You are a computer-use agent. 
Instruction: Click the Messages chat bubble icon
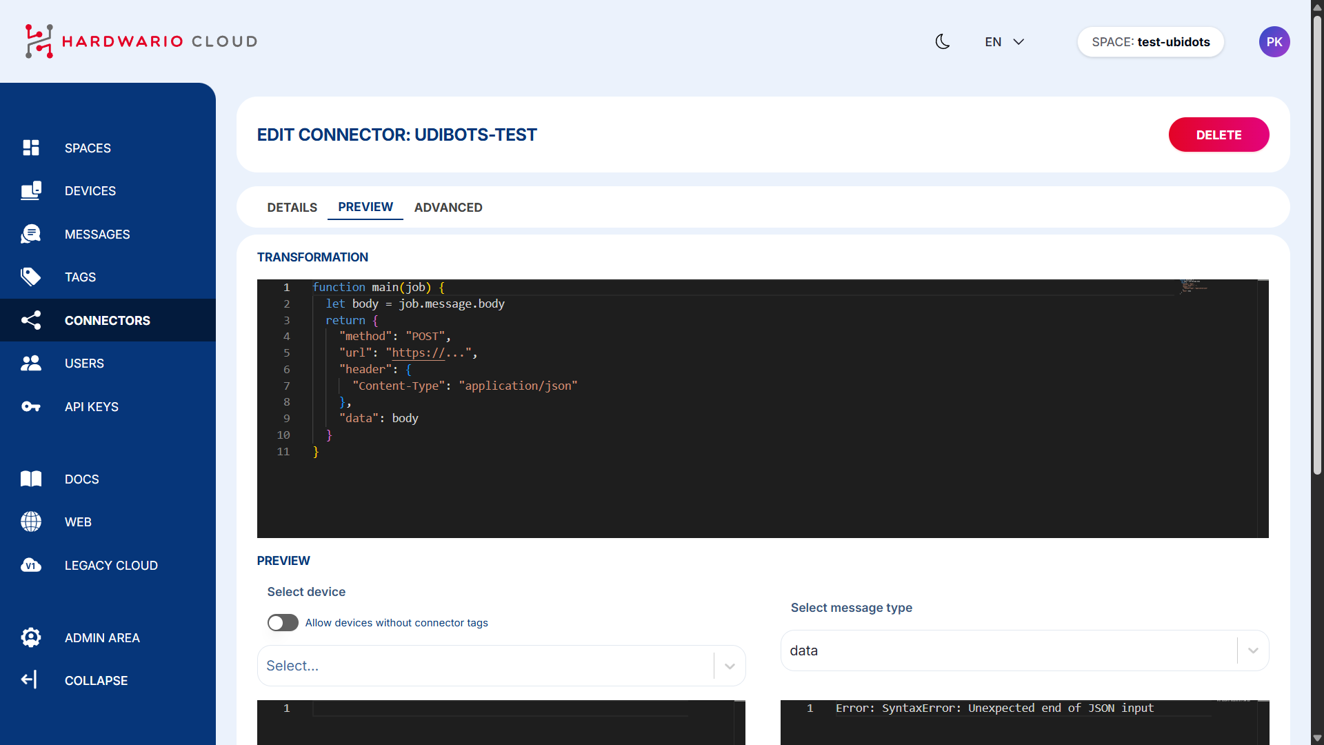point(31,234)
